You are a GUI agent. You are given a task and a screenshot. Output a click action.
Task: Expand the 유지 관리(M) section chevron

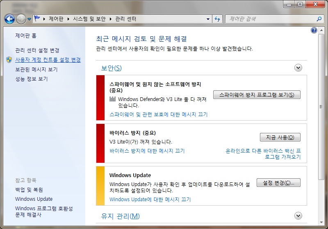298,216
